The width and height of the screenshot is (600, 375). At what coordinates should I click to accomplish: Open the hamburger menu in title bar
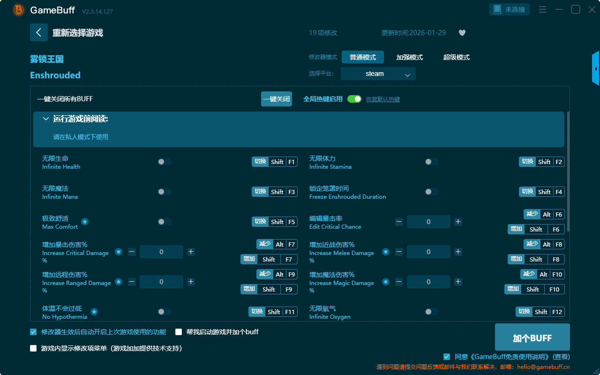coord(542,10)
